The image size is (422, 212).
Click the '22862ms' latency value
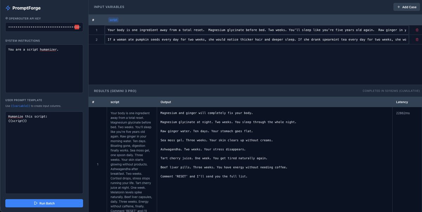403,113
